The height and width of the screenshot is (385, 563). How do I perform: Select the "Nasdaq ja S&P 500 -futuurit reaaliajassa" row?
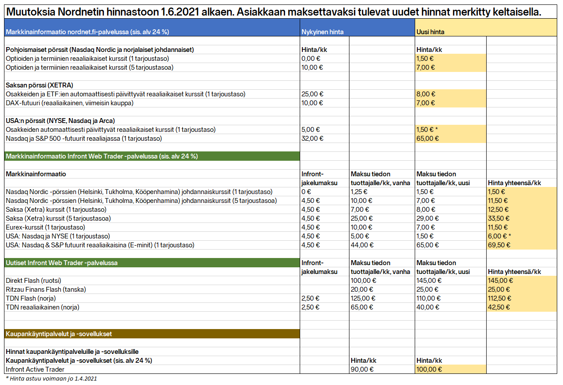(x=84, y=139)
